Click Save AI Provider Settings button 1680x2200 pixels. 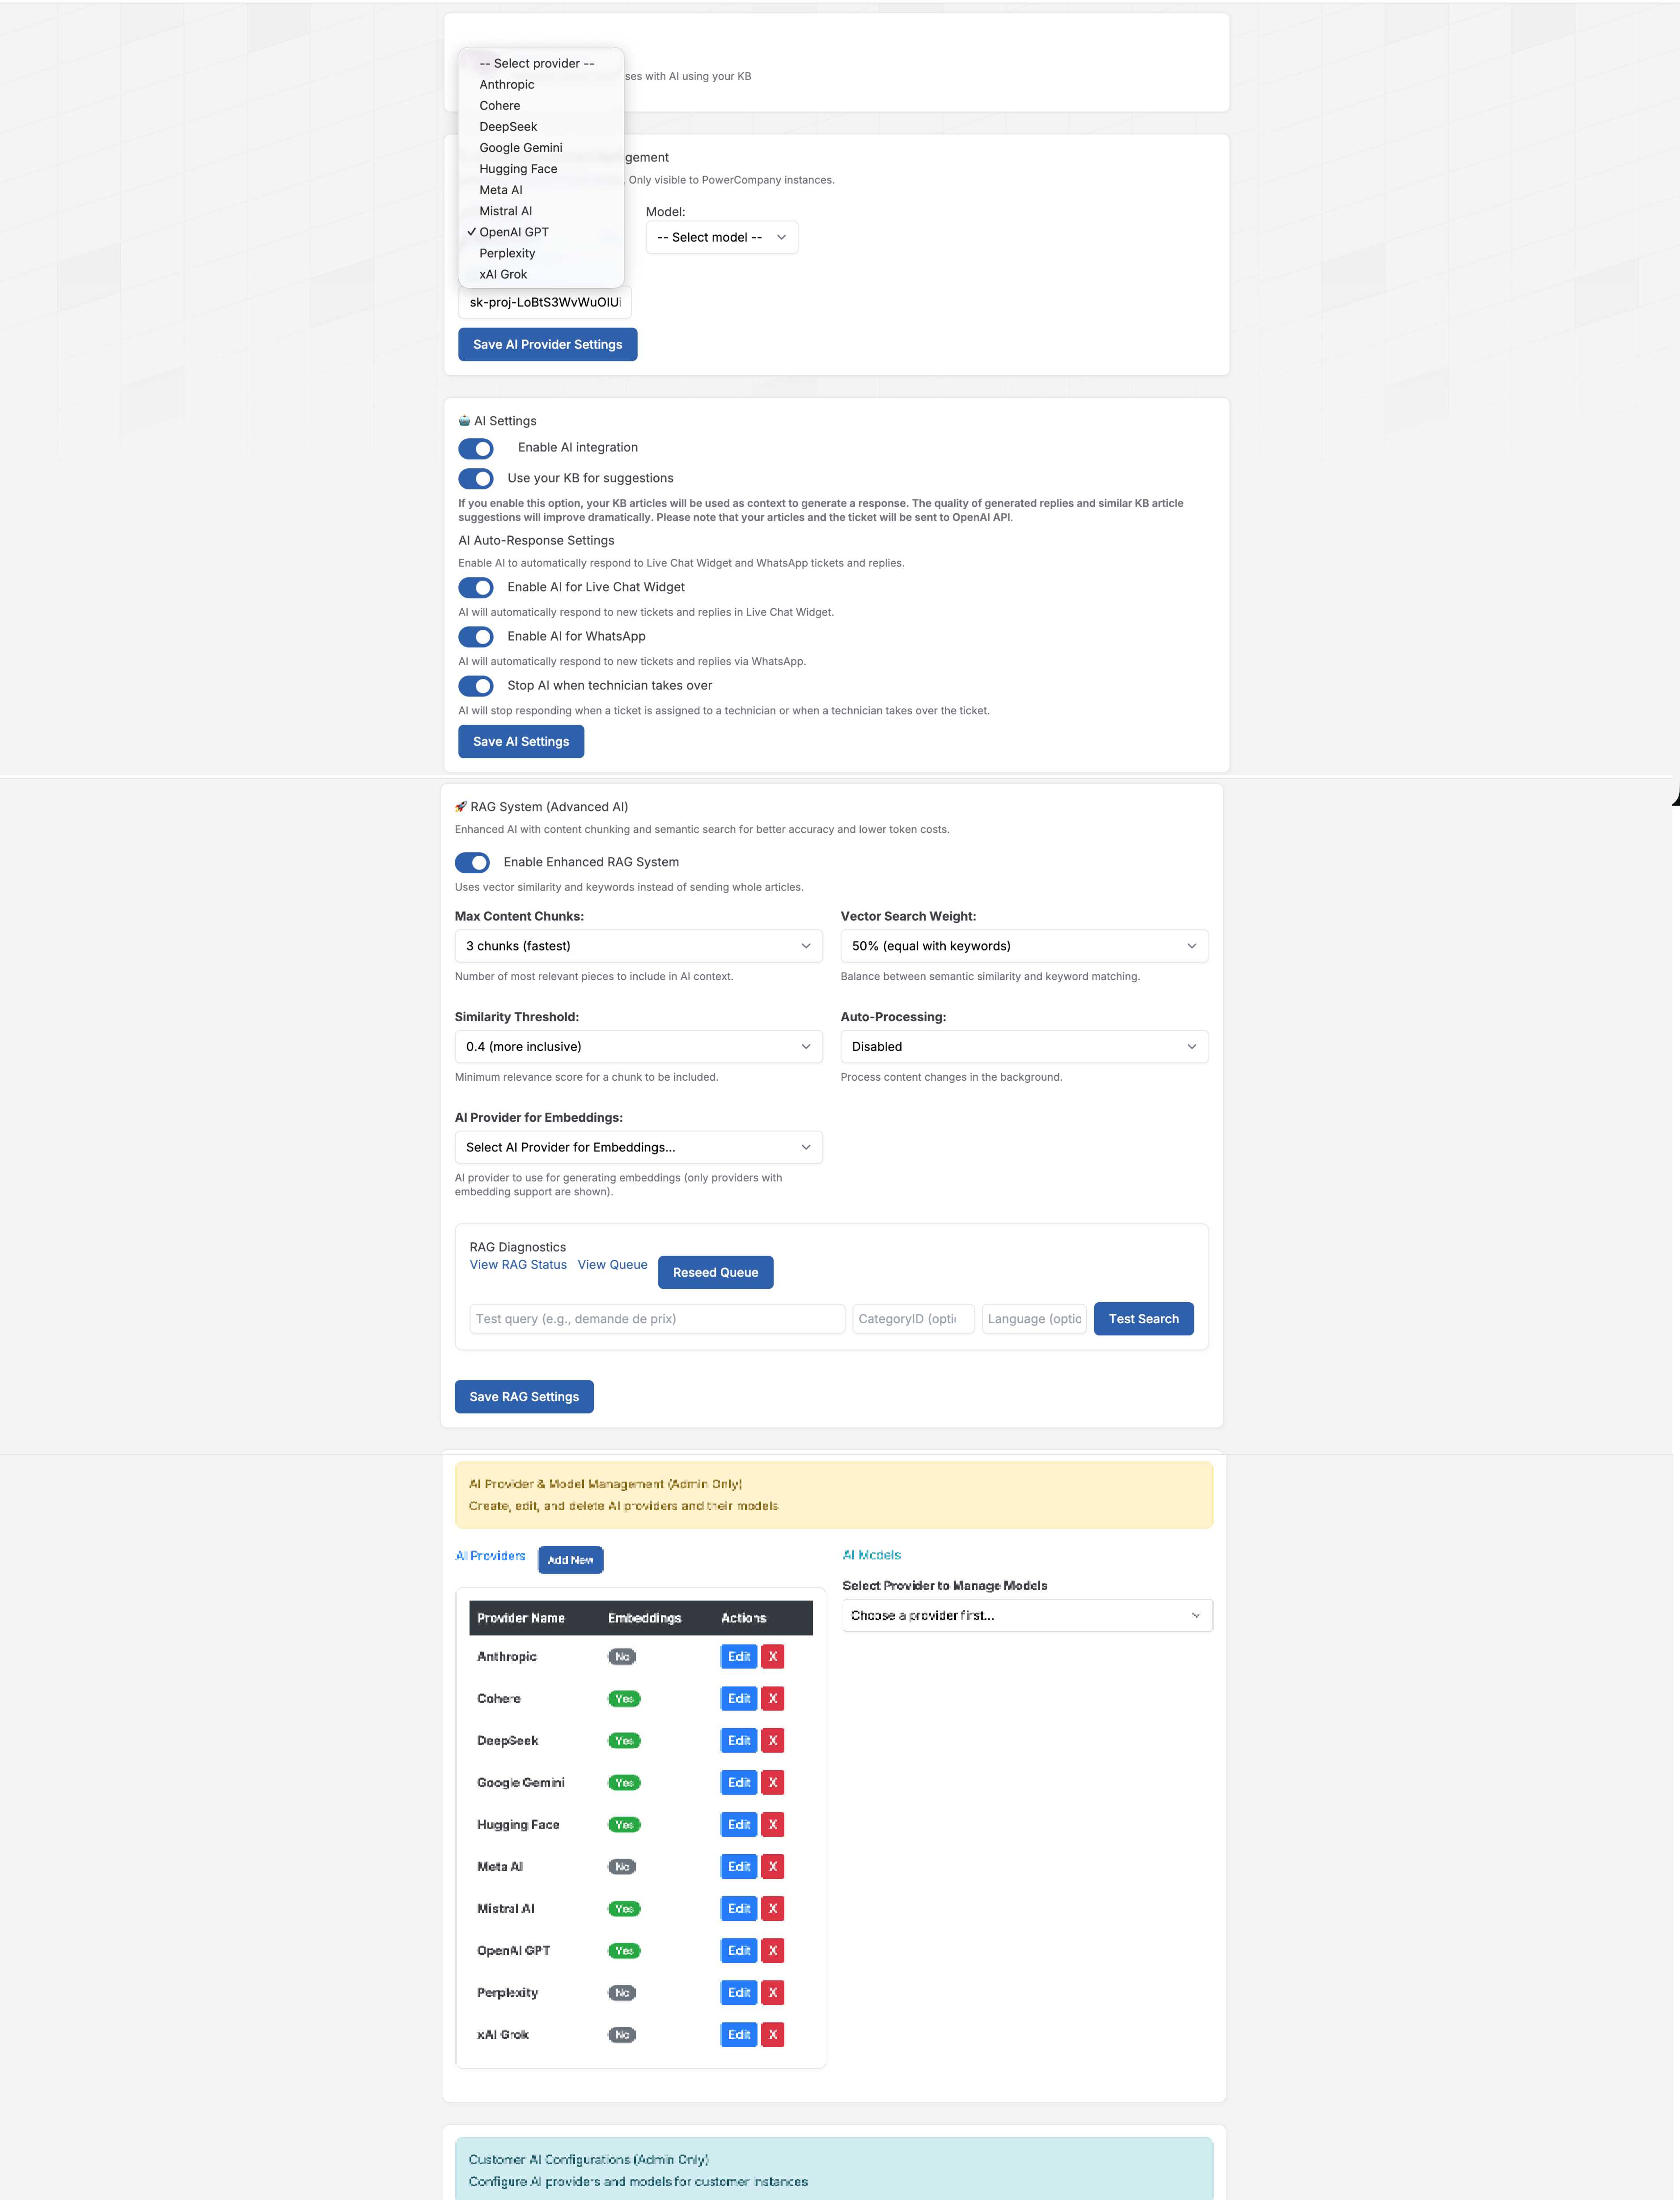pos(547,344)
